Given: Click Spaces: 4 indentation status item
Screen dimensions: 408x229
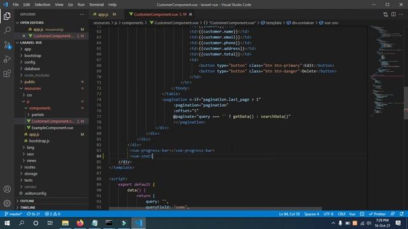Looking at the screenshot, I should 312,214.
